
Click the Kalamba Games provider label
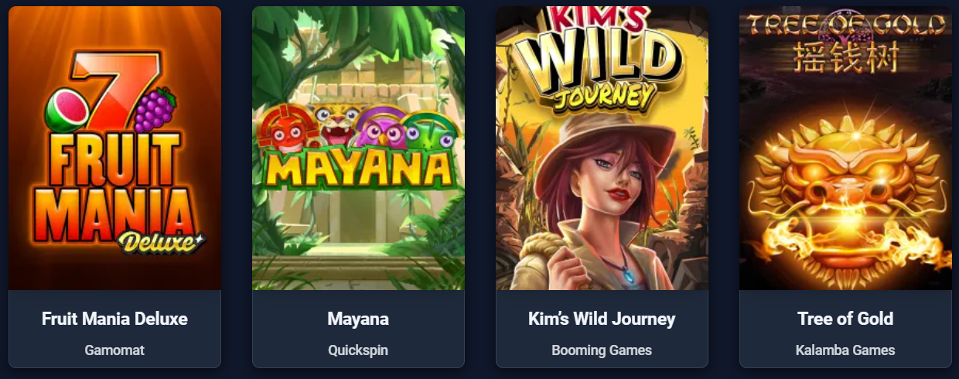(x=845, y=350)
